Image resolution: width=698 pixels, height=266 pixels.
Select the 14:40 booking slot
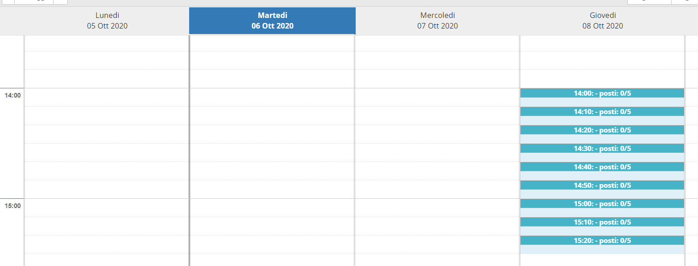coord(602,167)
